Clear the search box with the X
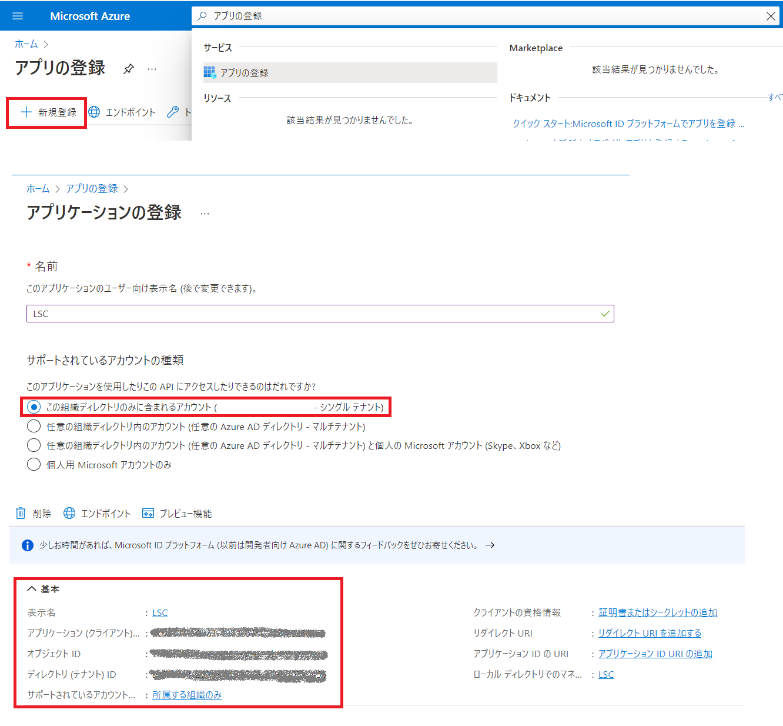The image size is (783, 726). point(771,16)
